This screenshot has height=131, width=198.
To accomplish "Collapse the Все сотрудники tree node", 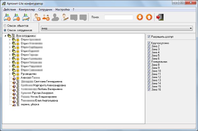I will click(5, 36).
